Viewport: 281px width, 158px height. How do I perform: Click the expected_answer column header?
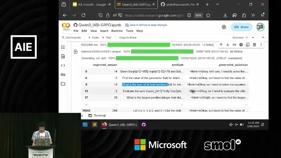(105, 65)
